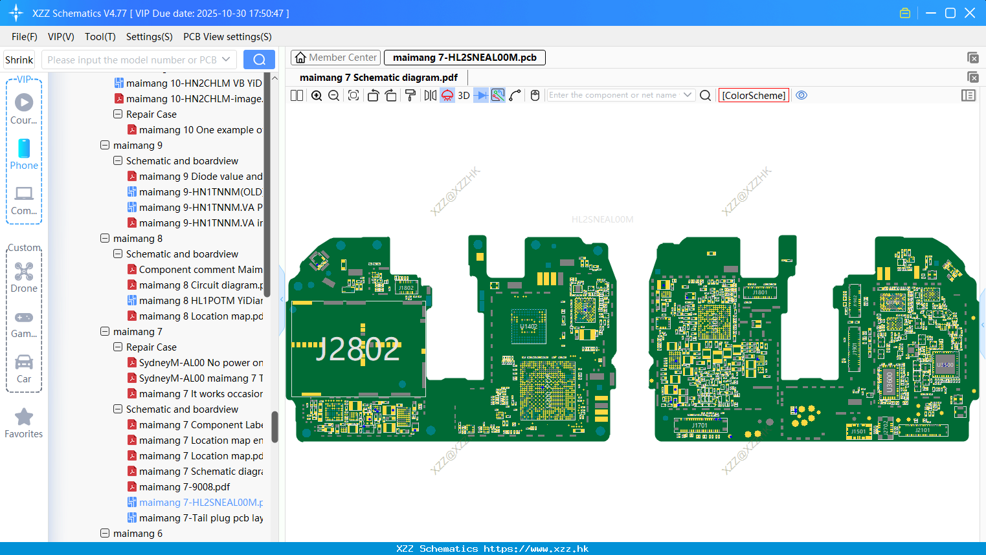Close the Schematic diagram tab row icon
986x555 pixels.
972,77
